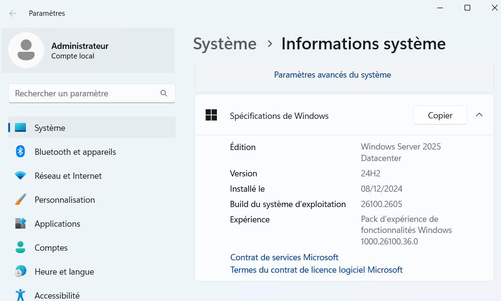
Task: Open Applications via its sidebar icon
Action: click(20, 224)
